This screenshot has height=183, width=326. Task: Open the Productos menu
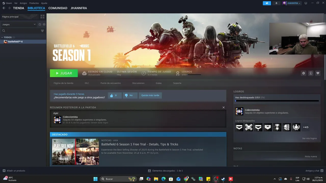coord(34,3)
